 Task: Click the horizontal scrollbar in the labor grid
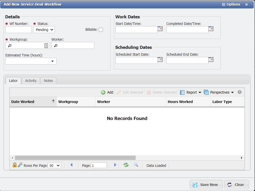[x=75, y=158]
